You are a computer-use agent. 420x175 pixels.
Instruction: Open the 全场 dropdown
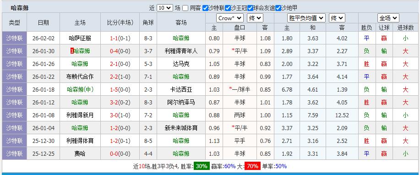388,18
